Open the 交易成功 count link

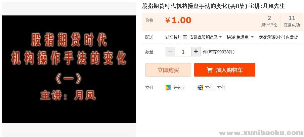(292, 21)
